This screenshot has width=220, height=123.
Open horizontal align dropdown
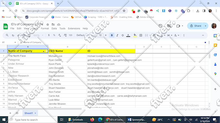click(156, 35)
